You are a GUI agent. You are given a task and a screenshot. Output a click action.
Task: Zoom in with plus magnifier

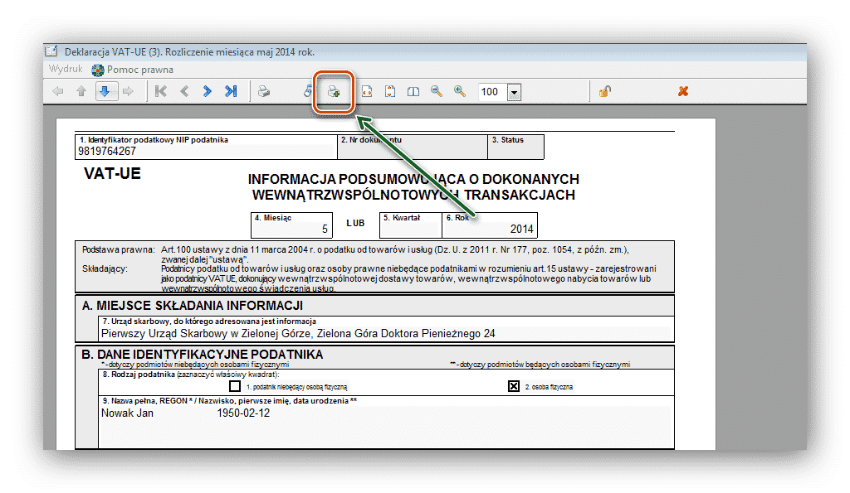pos(460,91)
